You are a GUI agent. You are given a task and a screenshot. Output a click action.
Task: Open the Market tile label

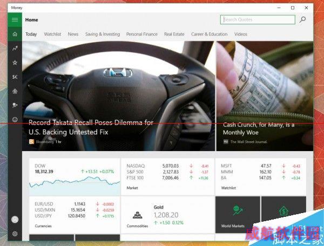tap(132, 188)
